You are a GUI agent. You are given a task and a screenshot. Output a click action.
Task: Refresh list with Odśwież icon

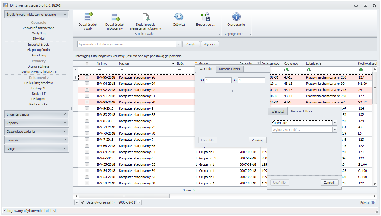coord(179,17)
